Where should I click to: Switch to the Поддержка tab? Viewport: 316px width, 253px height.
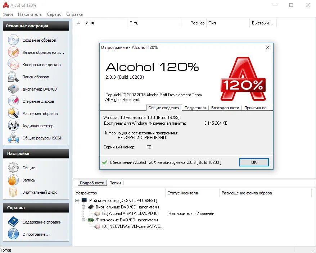[x=195, y=108]
